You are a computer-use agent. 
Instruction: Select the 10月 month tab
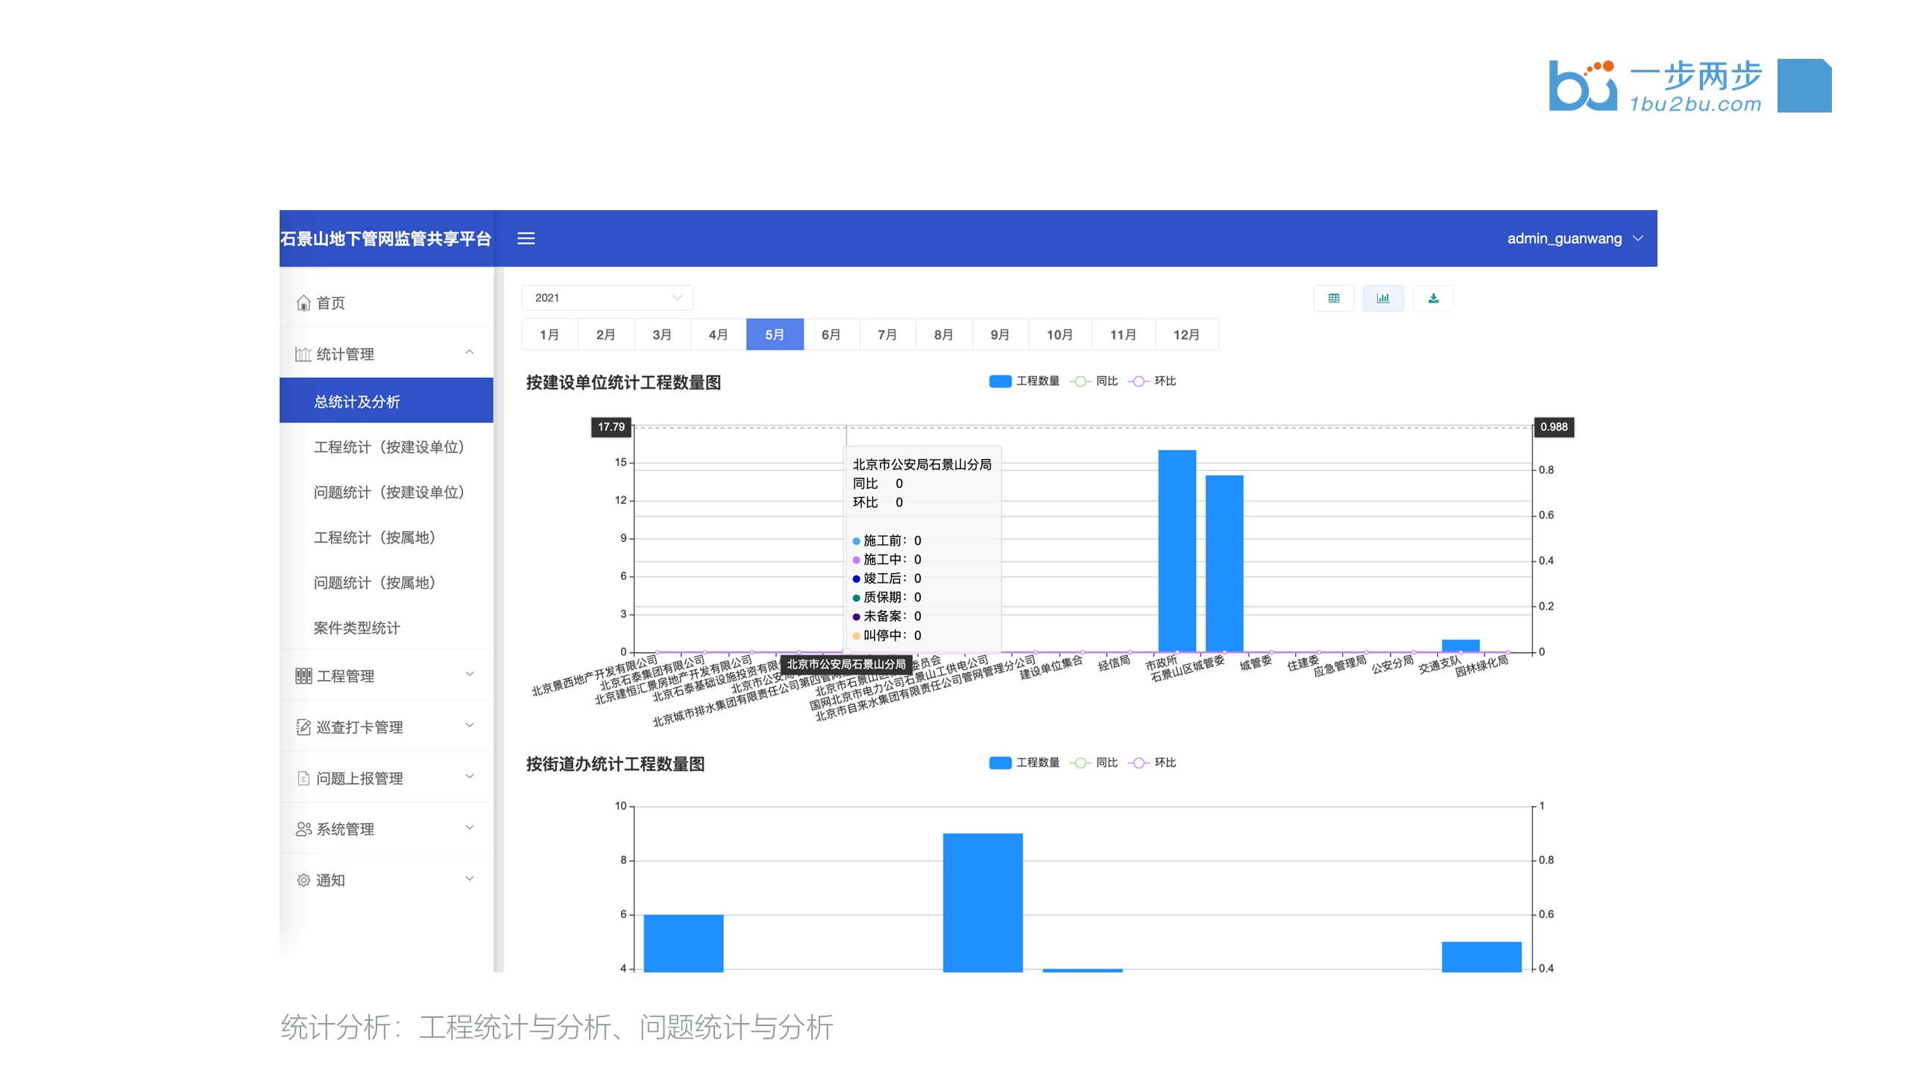tap(1060, 335)
